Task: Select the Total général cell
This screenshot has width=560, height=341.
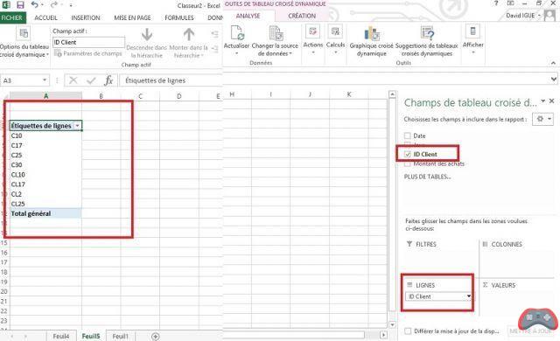Action: pyautogui.click(x=45, y=213)
